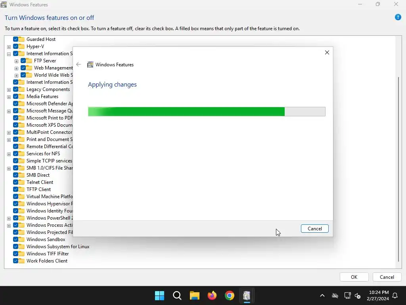The height and width of the screenshot is (305, 406).
Task: Expand the SMB 1.0/CIFS node
Action: 9,168
